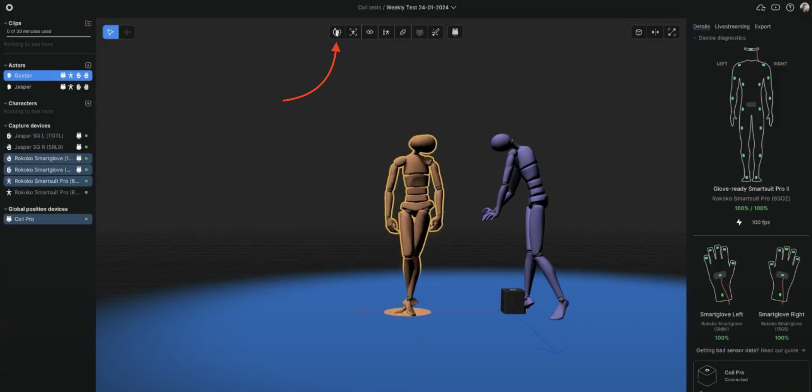Viewport: 812px width, 392px height.
Task: Add a new actor
Action: click(88, 65)
